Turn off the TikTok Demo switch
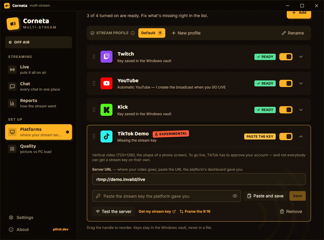324x240 pixels. (x=286, y=136)
